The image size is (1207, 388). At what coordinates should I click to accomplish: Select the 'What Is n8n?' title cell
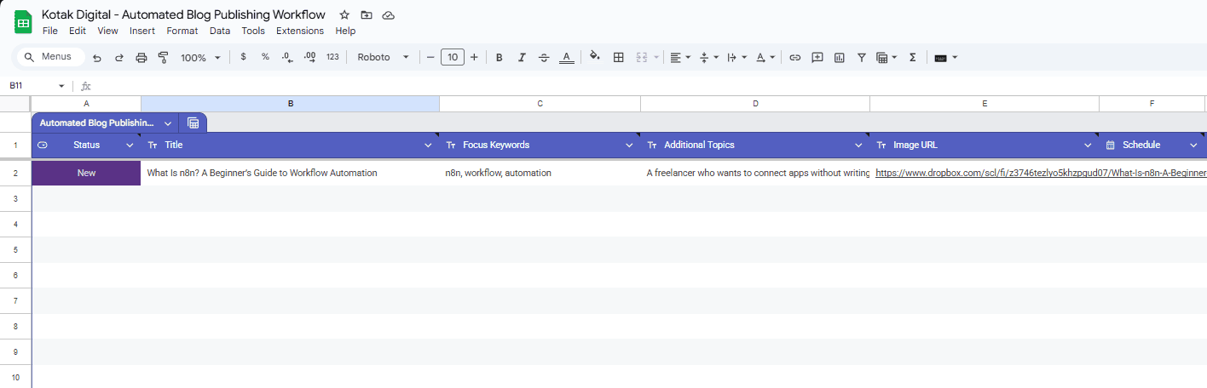pos(290,173)
